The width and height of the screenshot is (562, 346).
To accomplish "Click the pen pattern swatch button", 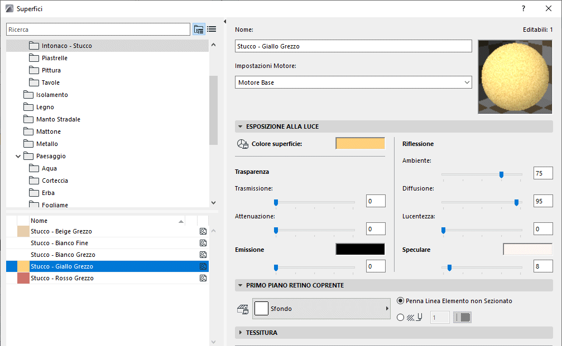I will [x=462, y=318].
